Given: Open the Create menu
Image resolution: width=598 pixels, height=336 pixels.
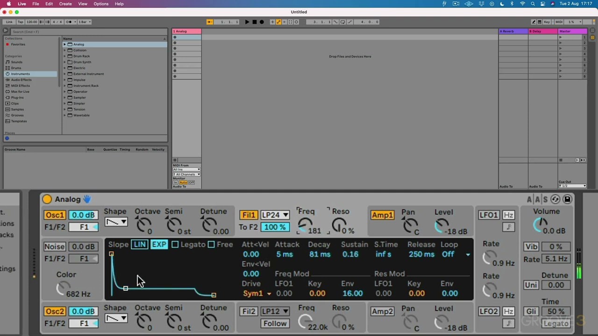Looking at the screenshot, I should pos(65,4).
